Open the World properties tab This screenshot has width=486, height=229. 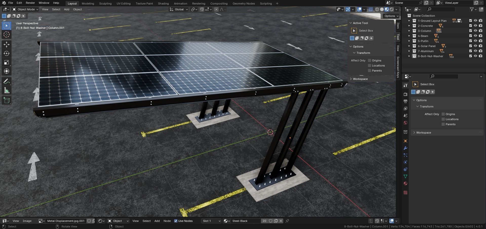coord(405,123)
